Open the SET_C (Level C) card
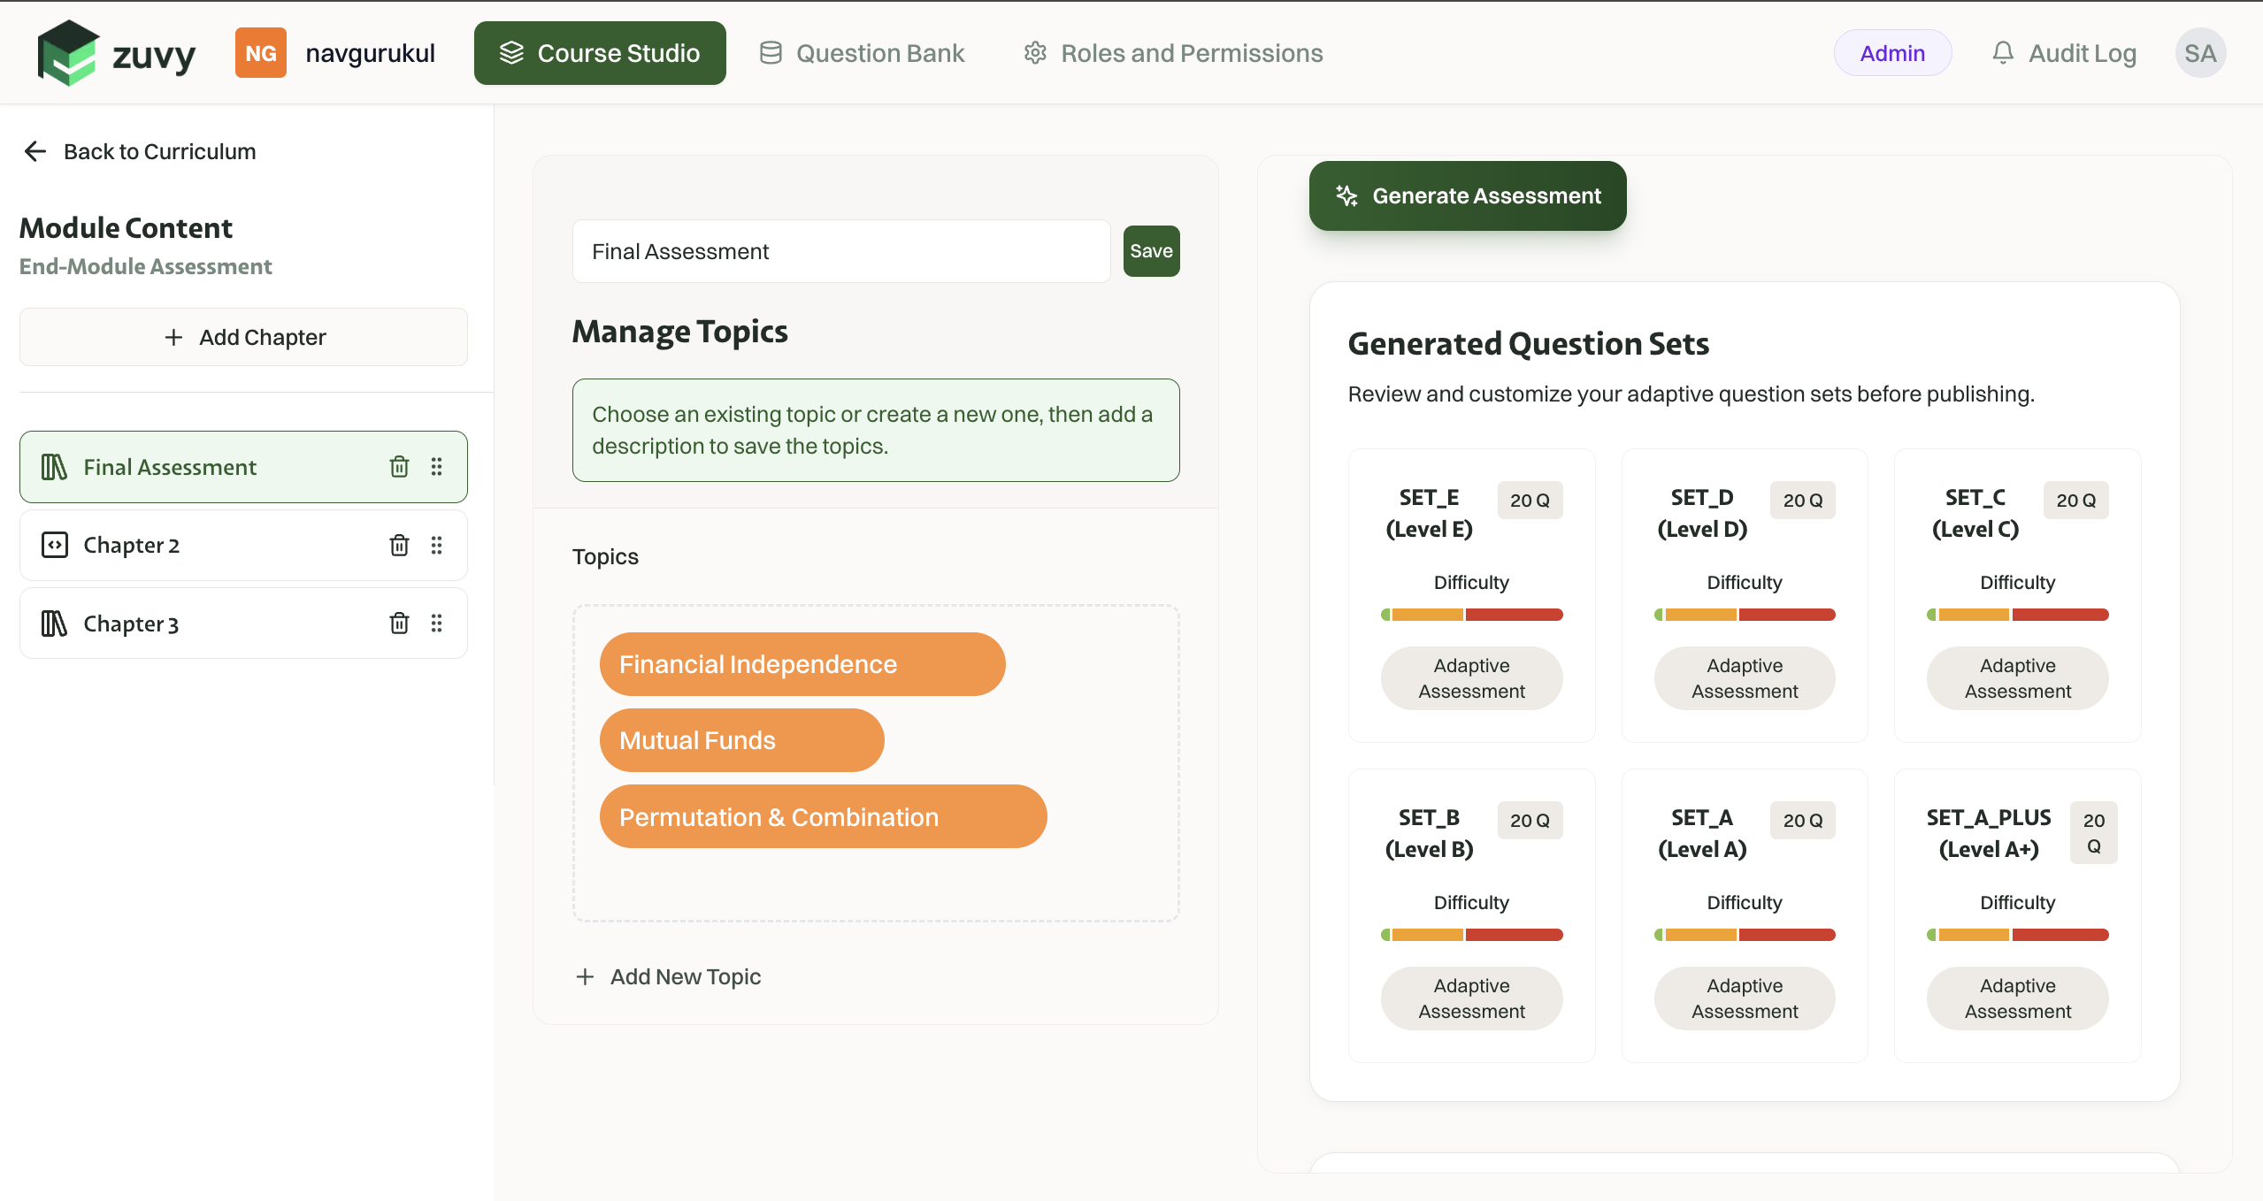 point(2017,595)
